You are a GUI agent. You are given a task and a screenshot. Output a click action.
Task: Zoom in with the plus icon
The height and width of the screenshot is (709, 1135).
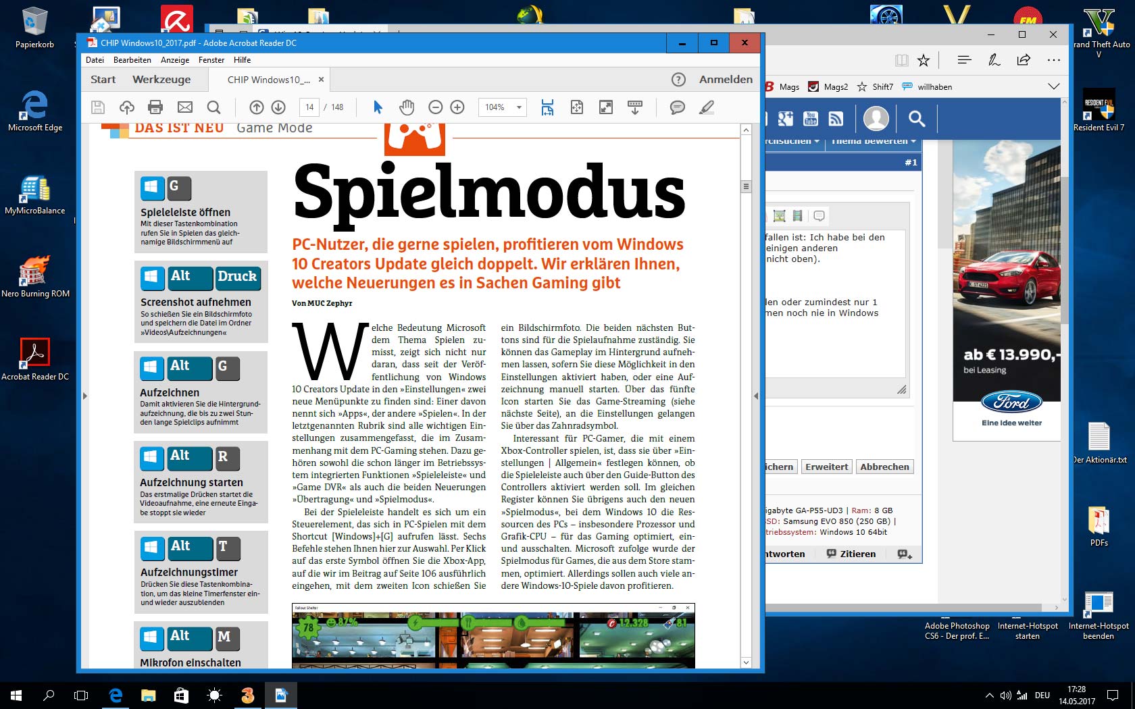457,107
